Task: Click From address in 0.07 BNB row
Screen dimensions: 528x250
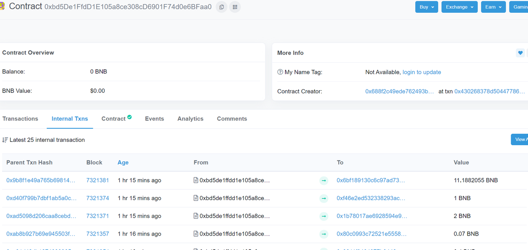Action: click(235, 234)
